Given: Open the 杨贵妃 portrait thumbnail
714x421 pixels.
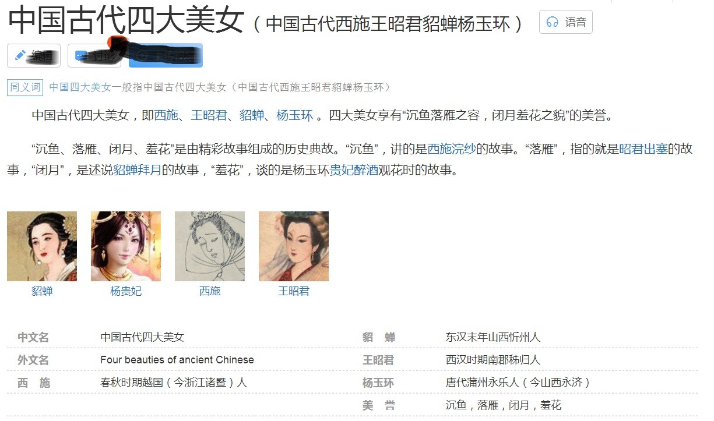Looking at the screenshot, I should [126, 246].
